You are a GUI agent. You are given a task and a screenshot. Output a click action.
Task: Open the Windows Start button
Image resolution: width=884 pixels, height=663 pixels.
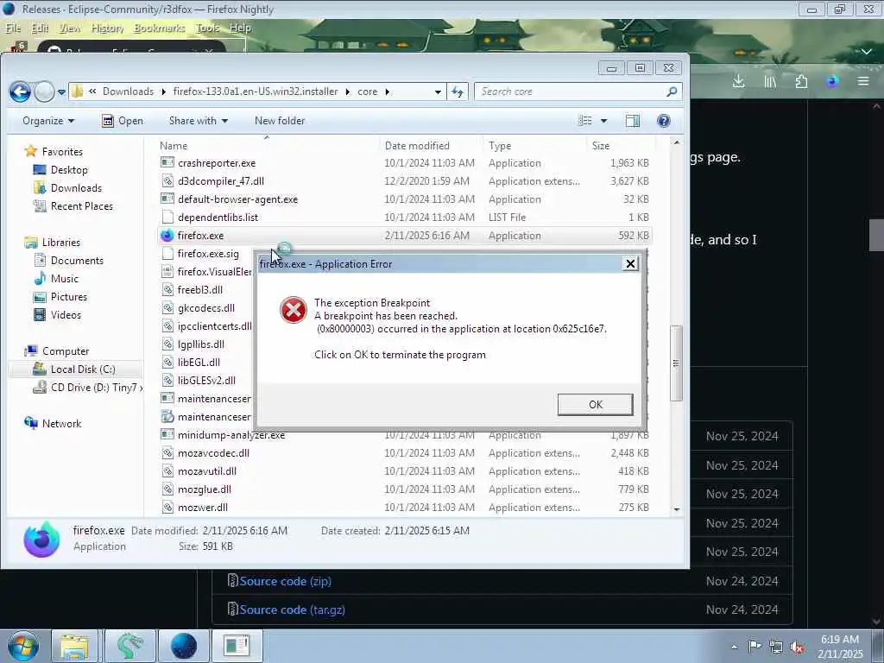click(x=23, y=646)
